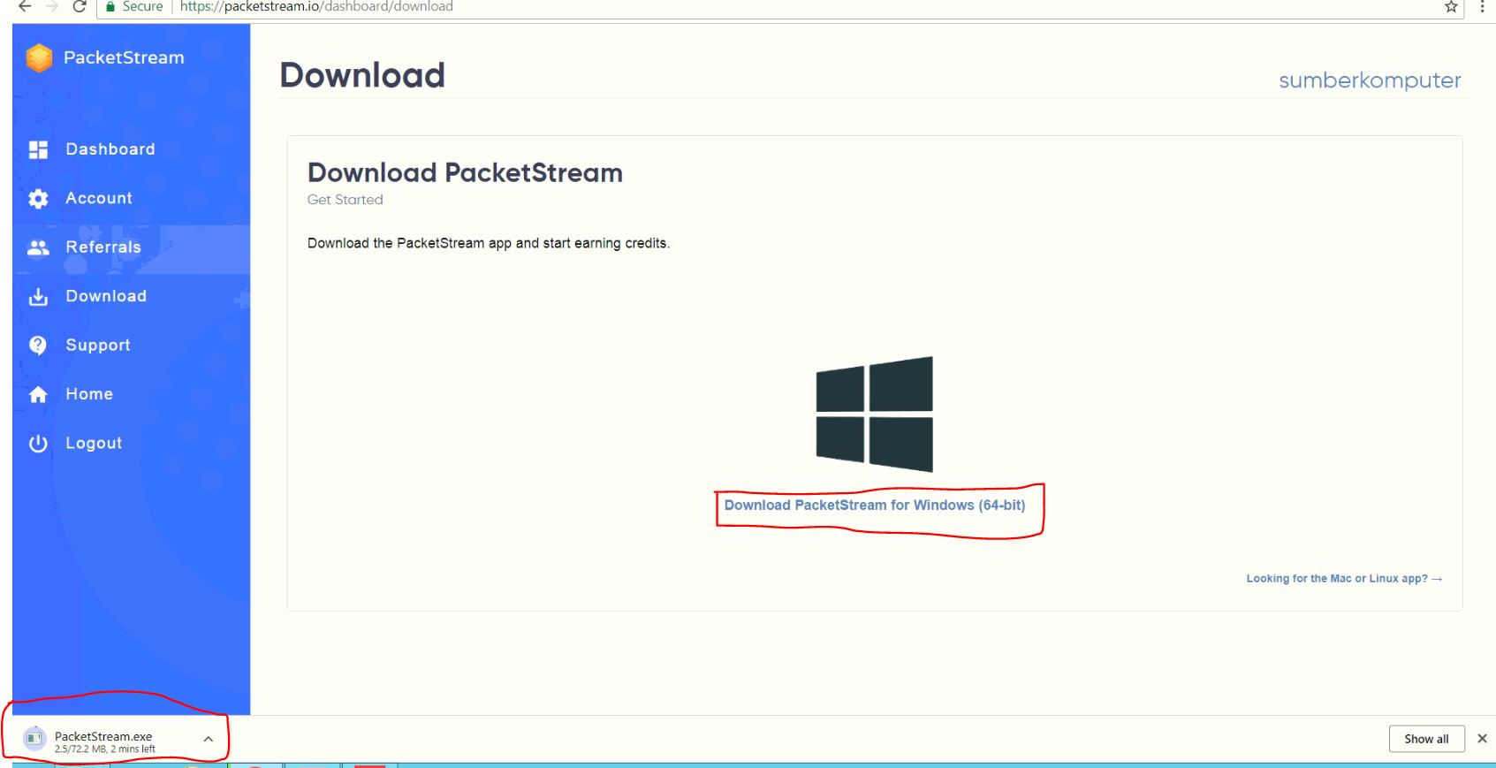Open the Chrome three-dot menu
Viewport: 1496px width, 768px height.
1482,6
